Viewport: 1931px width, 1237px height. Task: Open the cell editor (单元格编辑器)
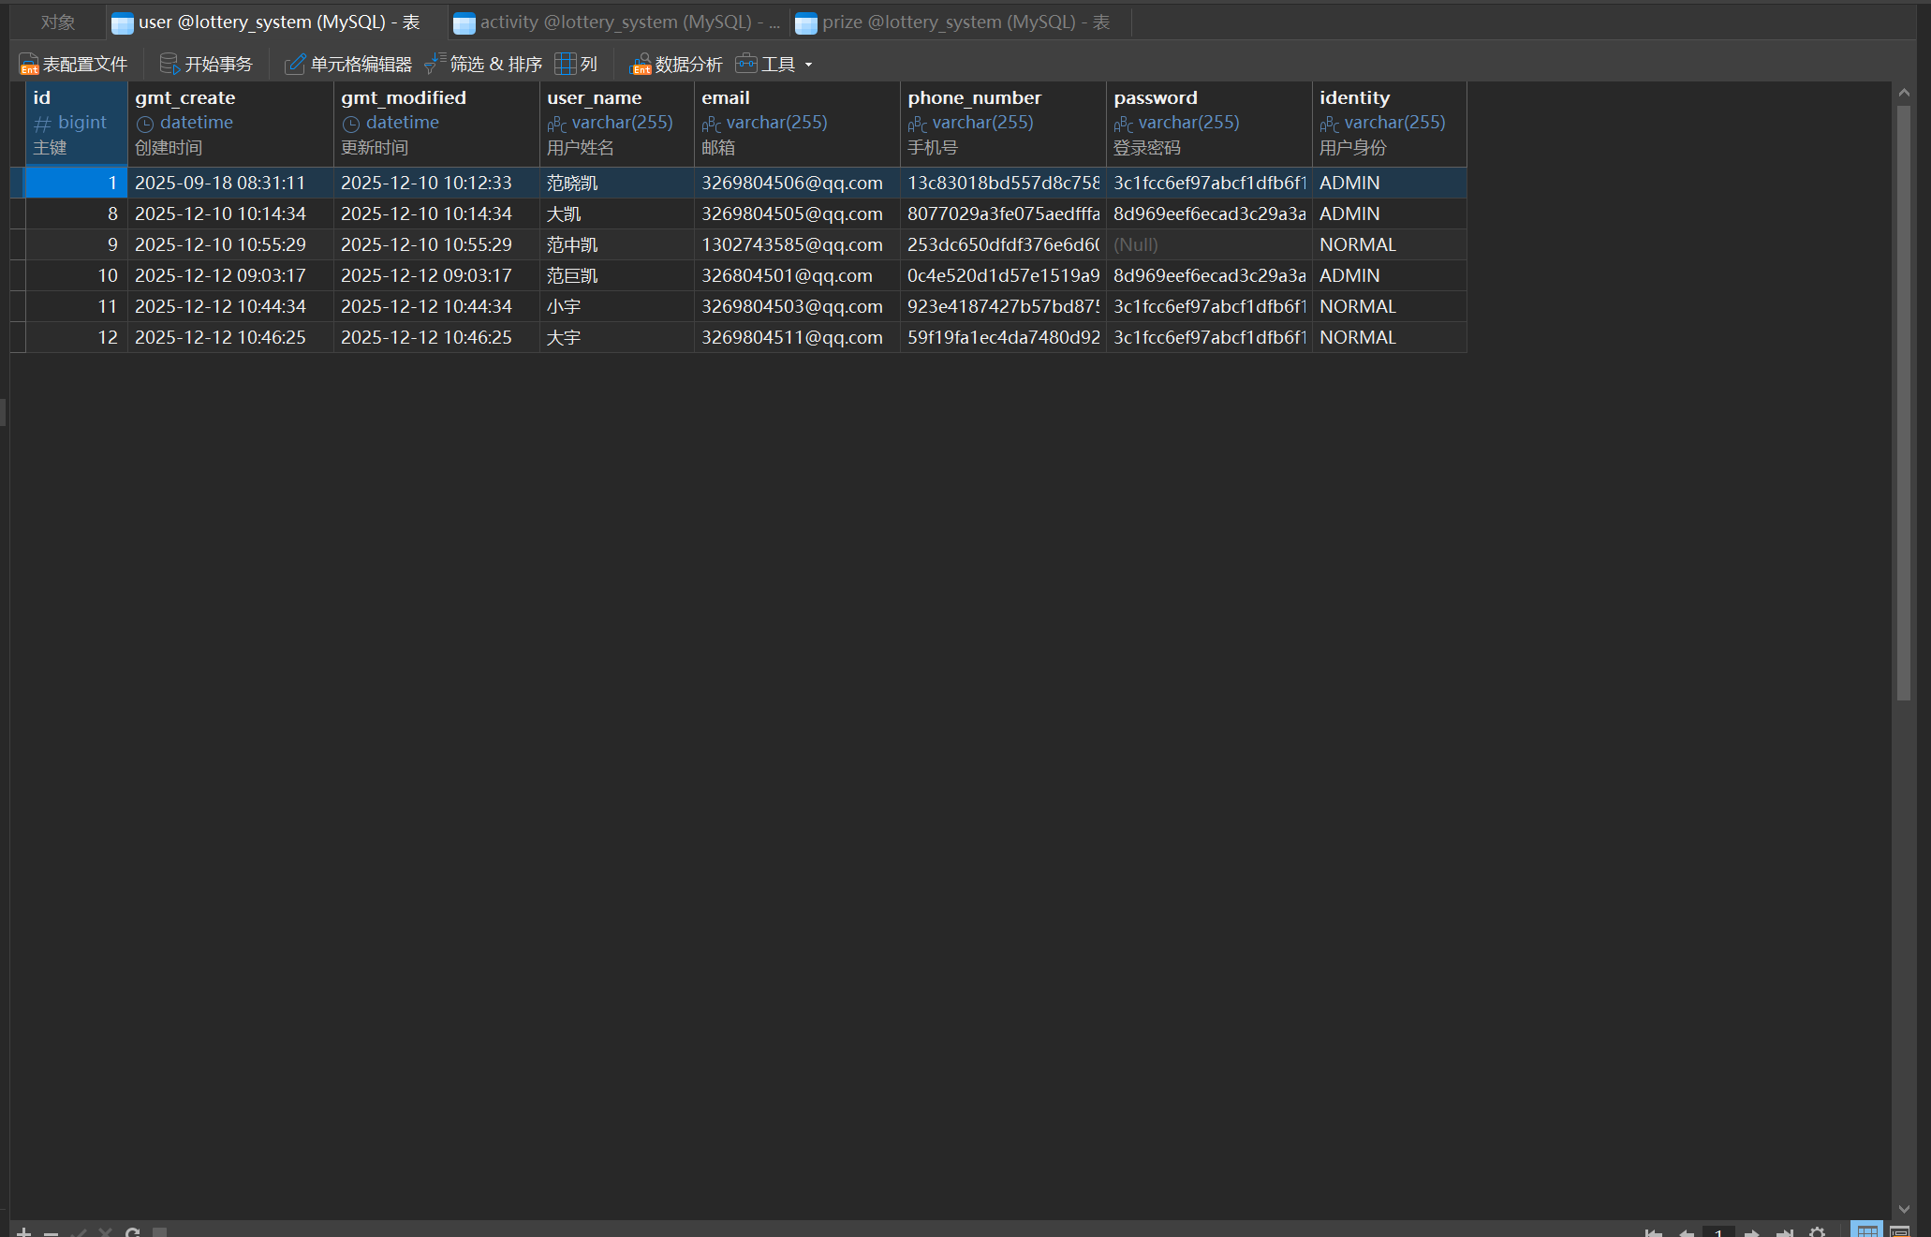(348, 64)
